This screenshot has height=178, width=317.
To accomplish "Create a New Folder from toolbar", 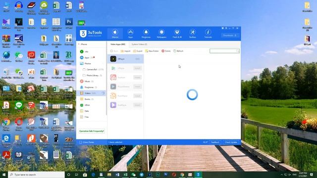I will [152, 51].
